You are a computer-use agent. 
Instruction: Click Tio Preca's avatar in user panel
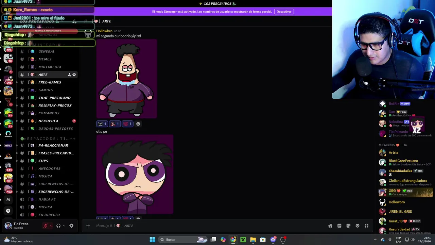pyautogui.click(x=8, y=226)
